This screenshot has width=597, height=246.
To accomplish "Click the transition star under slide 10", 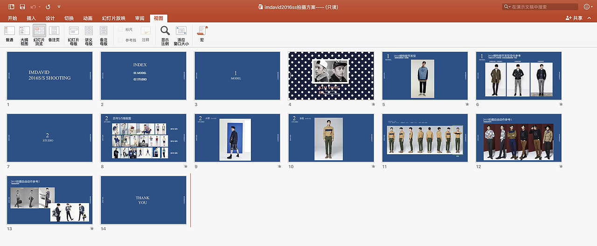I will coord(373,166).
